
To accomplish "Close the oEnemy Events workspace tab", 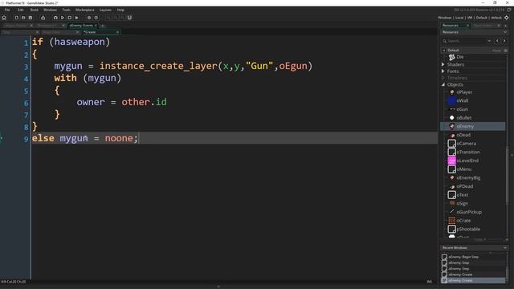I will 96,25.
